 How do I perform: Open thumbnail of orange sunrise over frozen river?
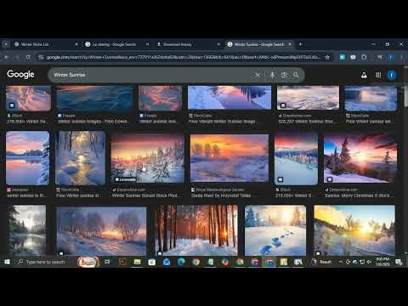pyautogui.click(x=229, y=158)
